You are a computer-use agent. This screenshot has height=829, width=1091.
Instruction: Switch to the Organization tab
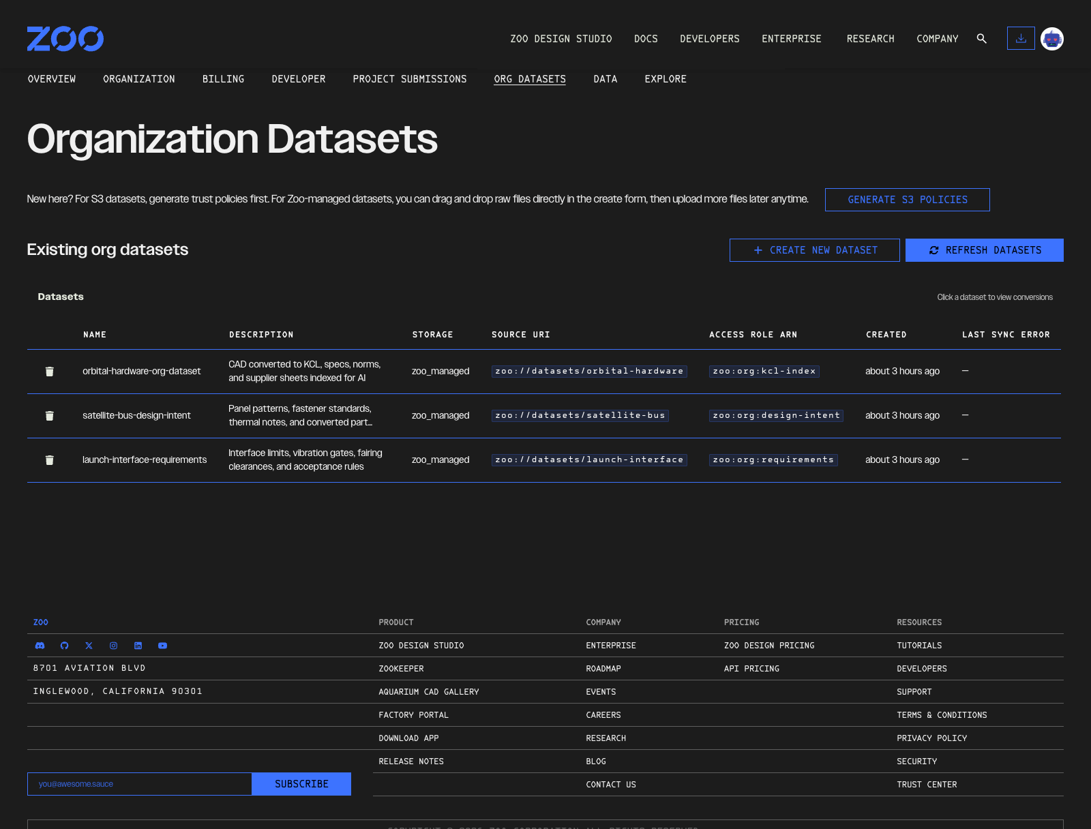139,79
